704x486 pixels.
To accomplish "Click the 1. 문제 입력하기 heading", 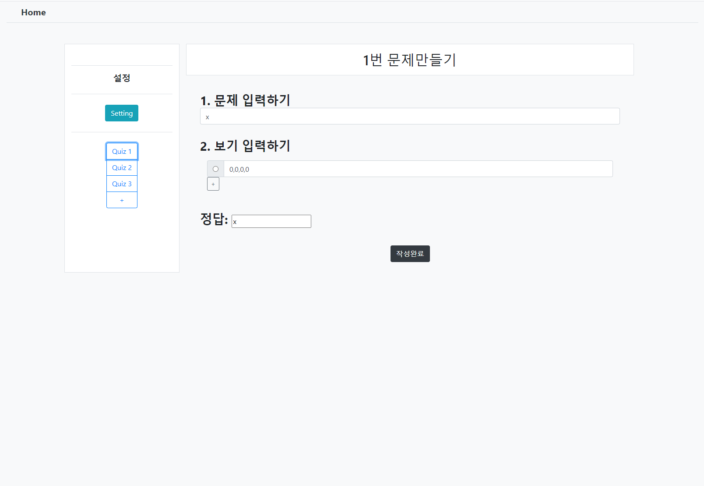I will coord(245,100).
